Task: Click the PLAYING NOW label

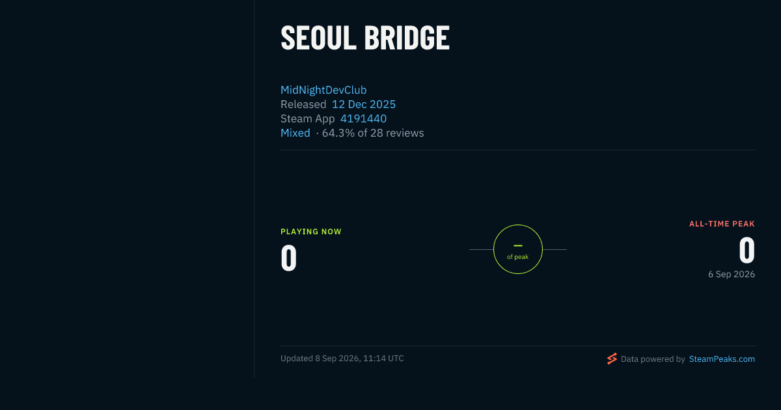Action: tap(311, 232)
